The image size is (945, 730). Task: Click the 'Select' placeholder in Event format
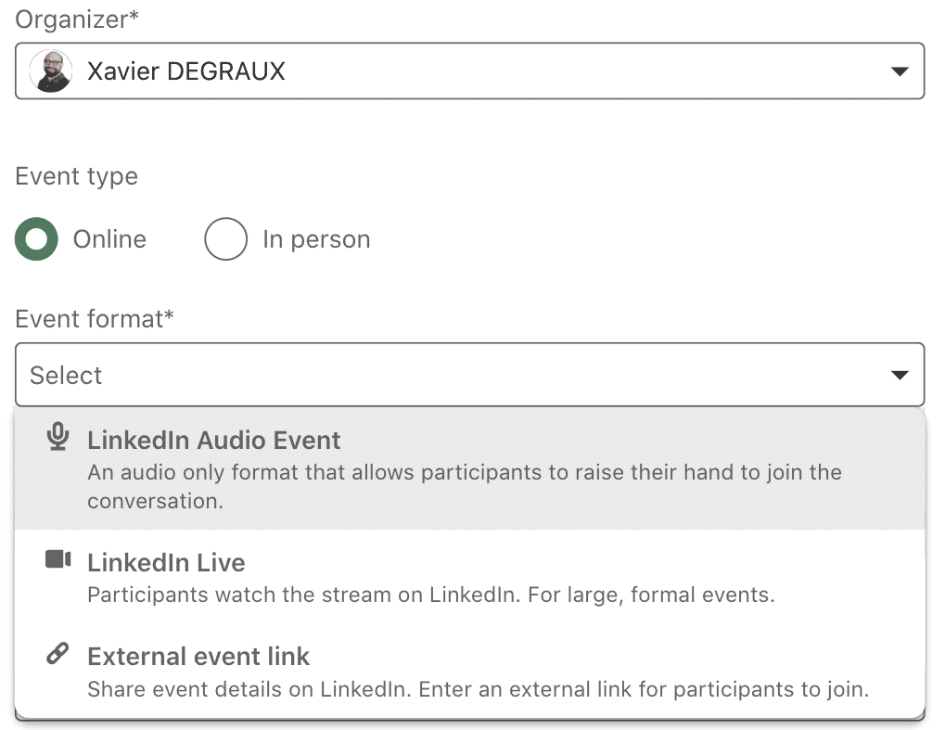66,375
